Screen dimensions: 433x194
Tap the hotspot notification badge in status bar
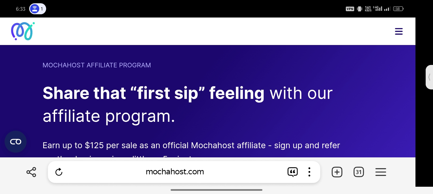point(38,9)
